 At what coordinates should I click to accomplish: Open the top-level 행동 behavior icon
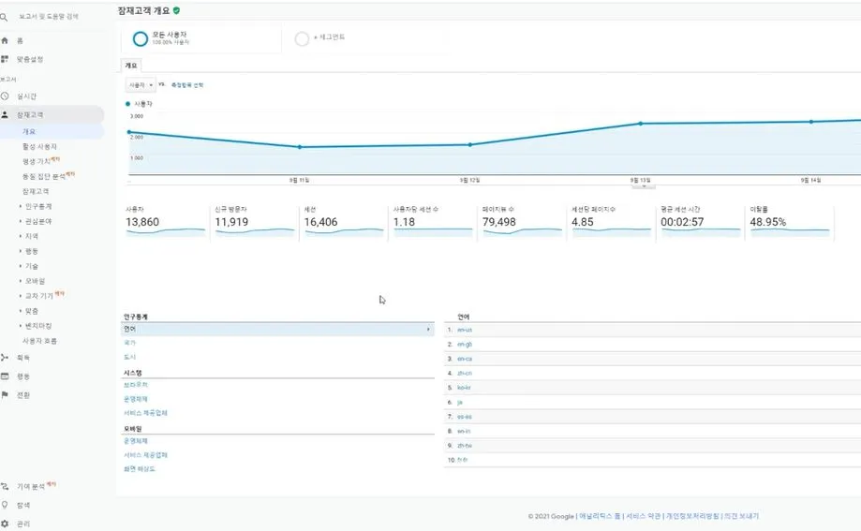(x=5, y=376)
